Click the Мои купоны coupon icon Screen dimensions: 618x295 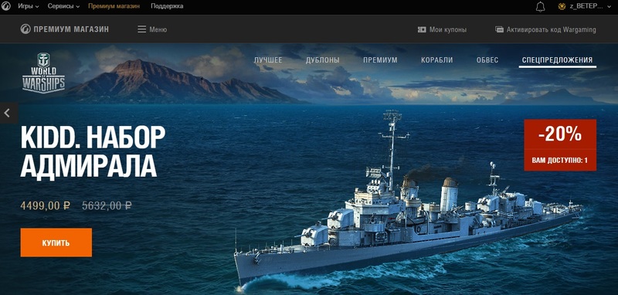click(x=422, y=29)
